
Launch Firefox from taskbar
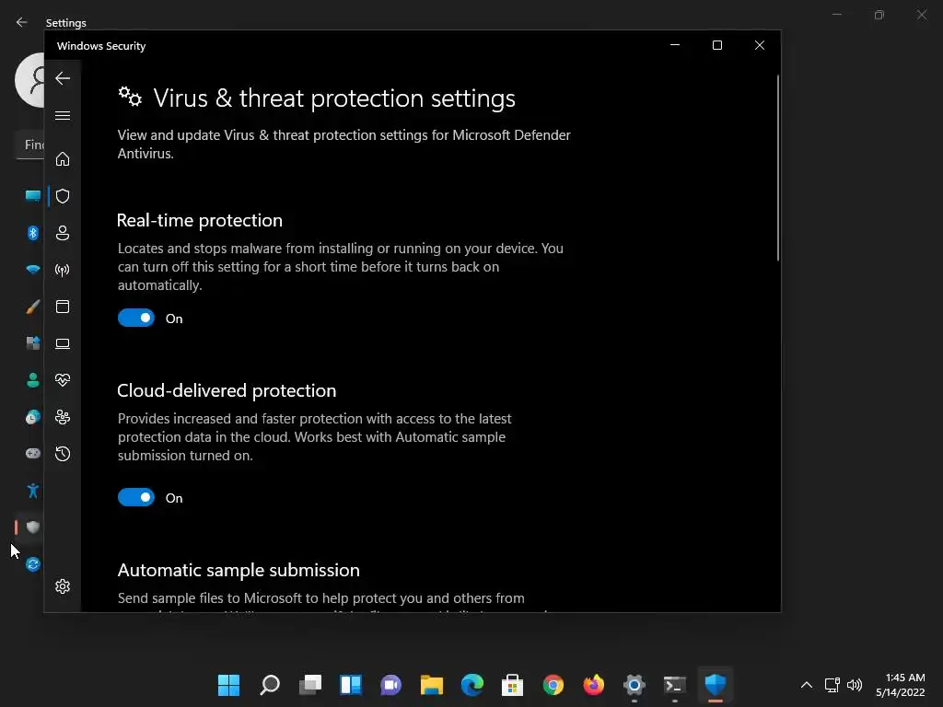(x=594, y=685)
